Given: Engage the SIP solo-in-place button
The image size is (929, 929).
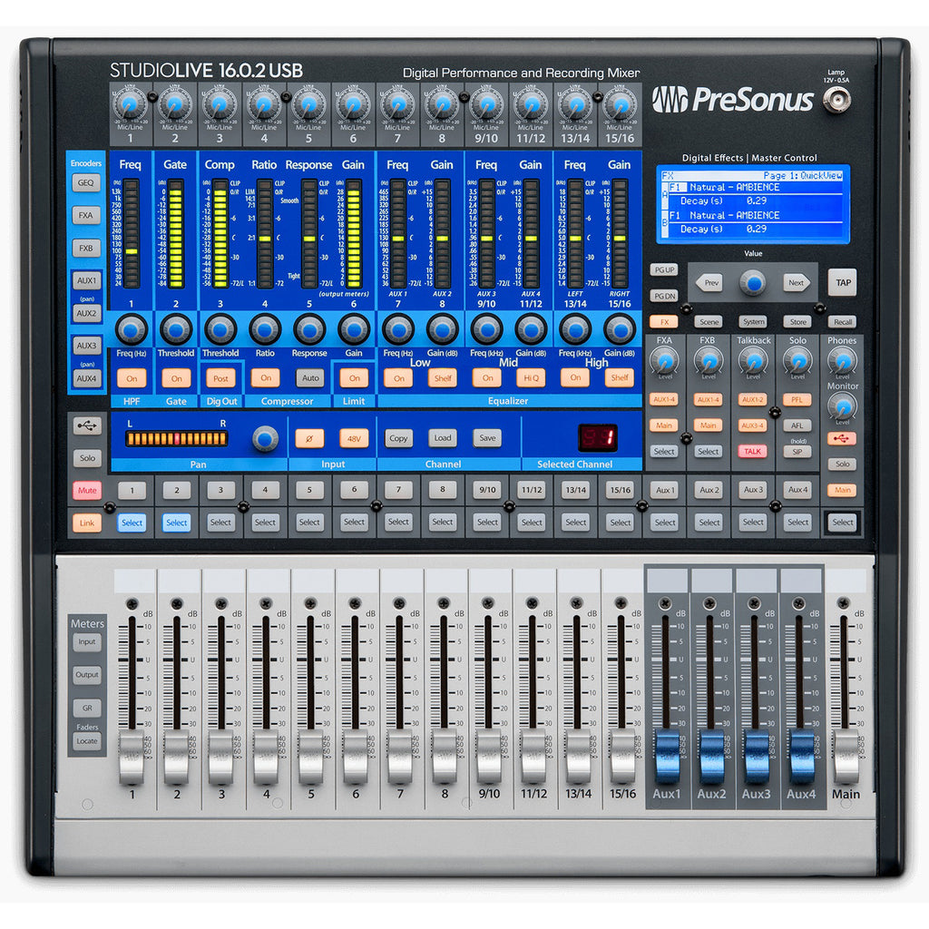Looking at the screenshot, I should 797,451.
